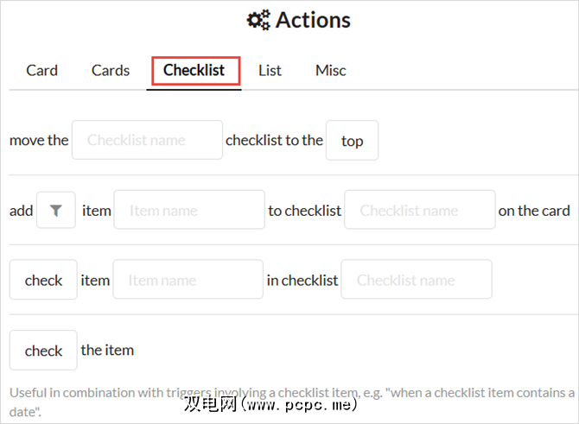Open the Misc tab
Image resolution: width=579 pixels, height=424 pixels.
330,70
